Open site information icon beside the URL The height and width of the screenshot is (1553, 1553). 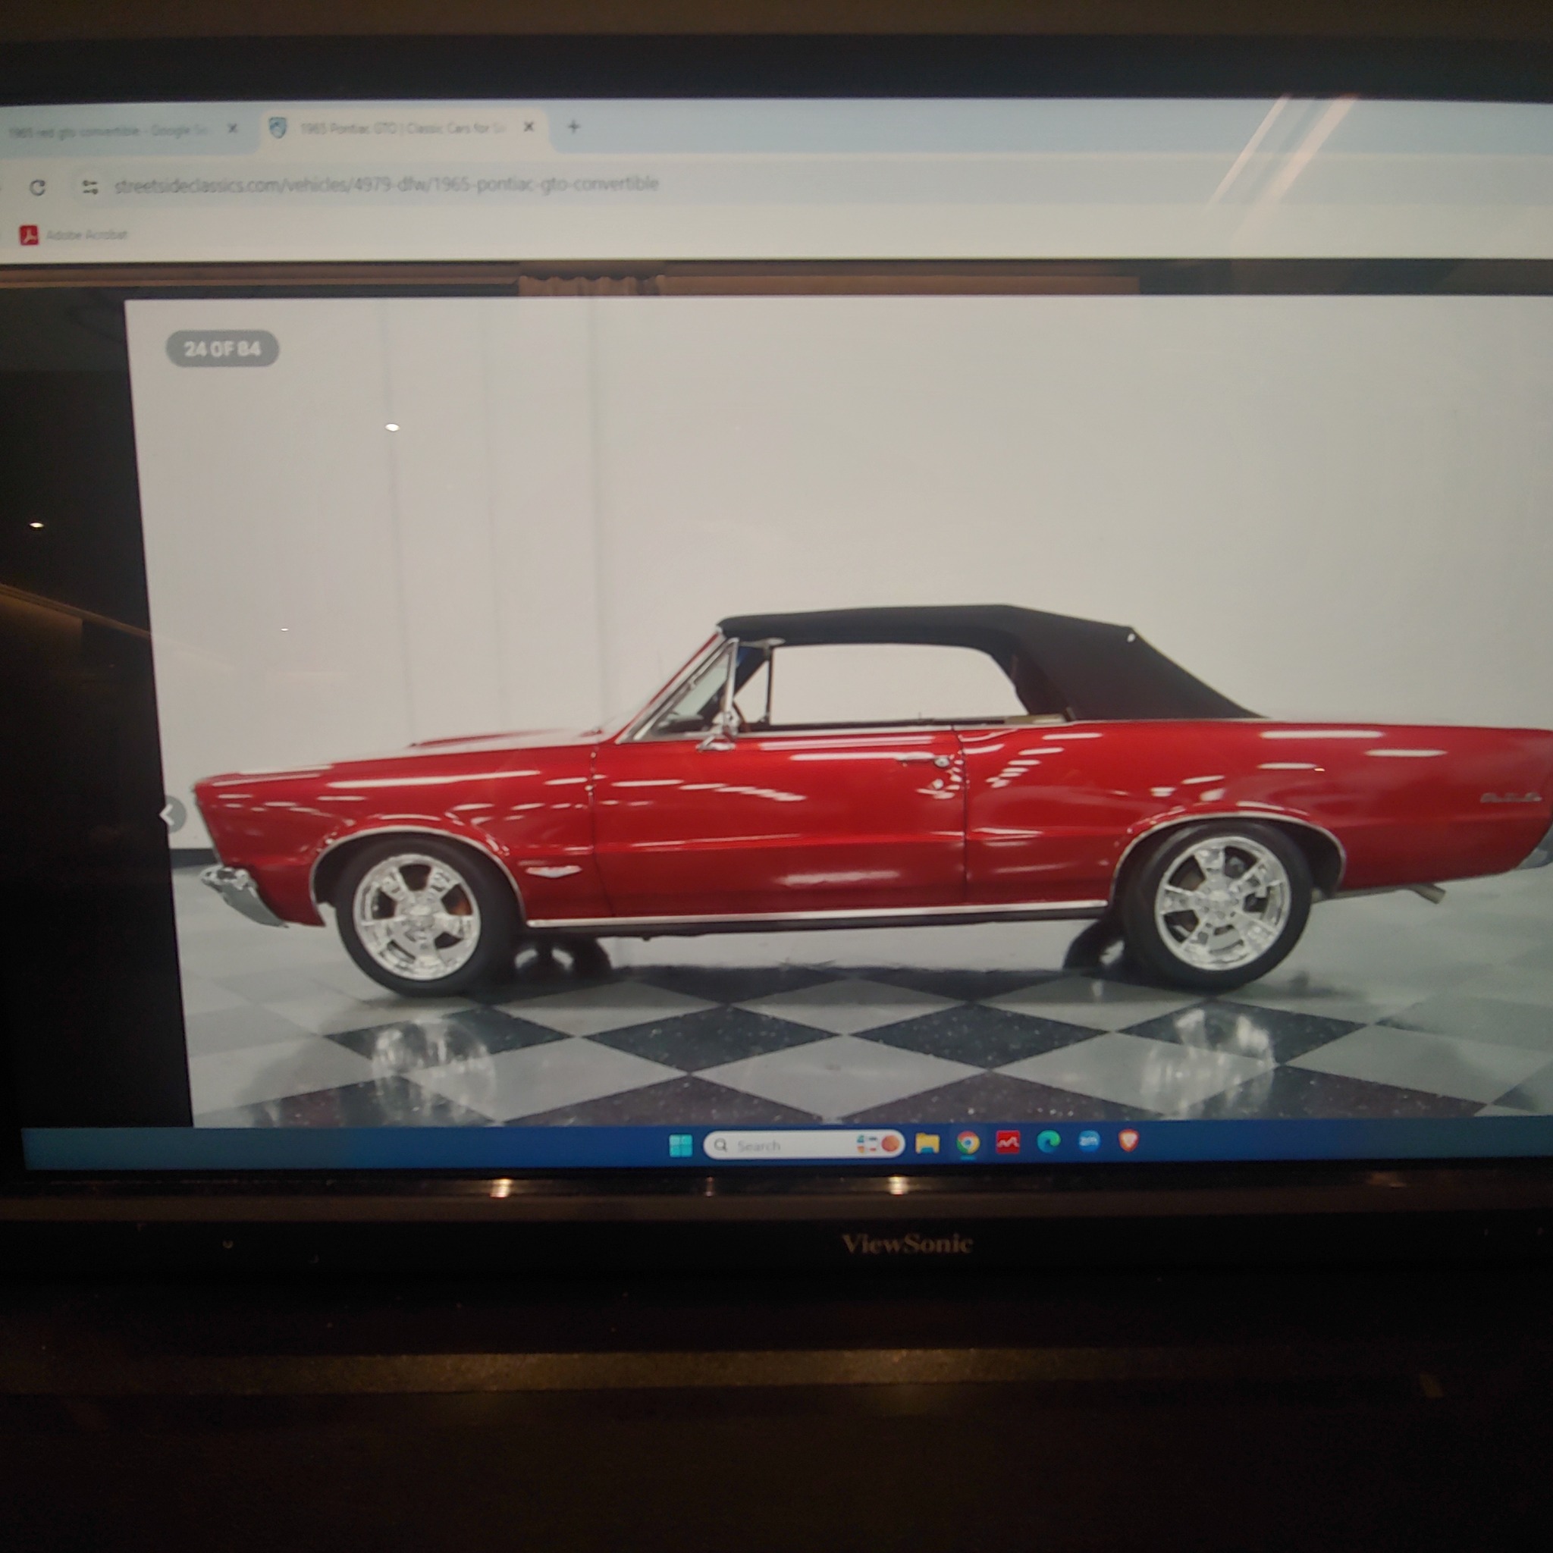pyautogui.click(x=90, y=187)
